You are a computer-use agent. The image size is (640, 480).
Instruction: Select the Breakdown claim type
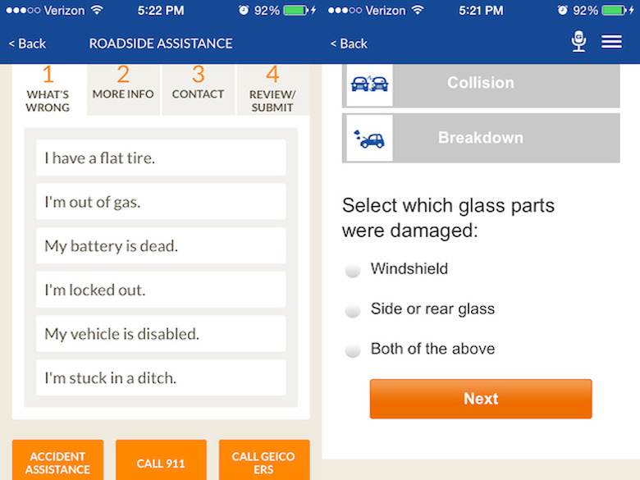tap(481, 138)
